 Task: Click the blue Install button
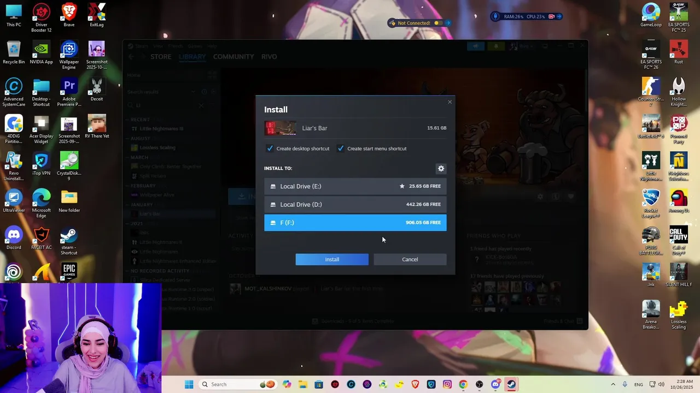[x=332, y=259]
